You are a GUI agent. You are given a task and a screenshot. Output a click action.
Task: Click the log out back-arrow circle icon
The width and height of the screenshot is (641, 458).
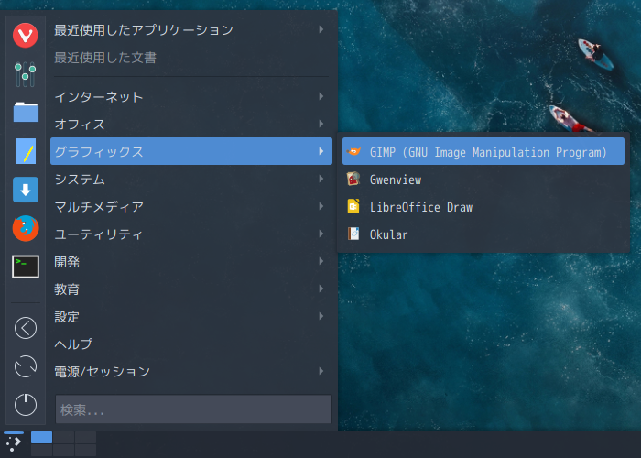pos(26,328)
